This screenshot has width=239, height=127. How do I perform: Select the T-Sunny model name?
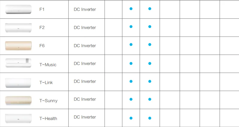[48, 101]
